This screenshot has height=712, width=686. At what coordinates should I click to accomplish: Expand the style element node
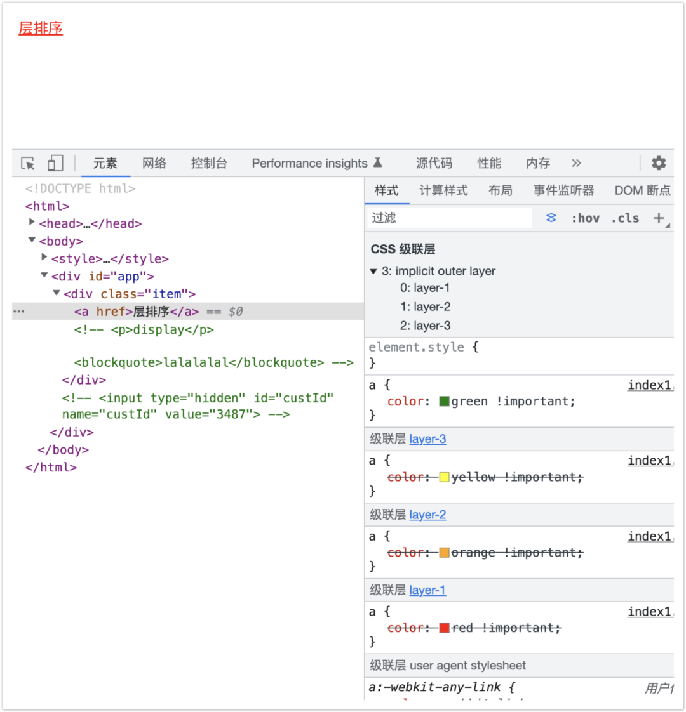coord(44,257)
